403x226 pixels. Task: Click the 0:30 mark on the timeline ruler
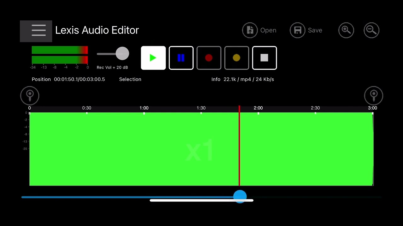(x=87, y=108)
